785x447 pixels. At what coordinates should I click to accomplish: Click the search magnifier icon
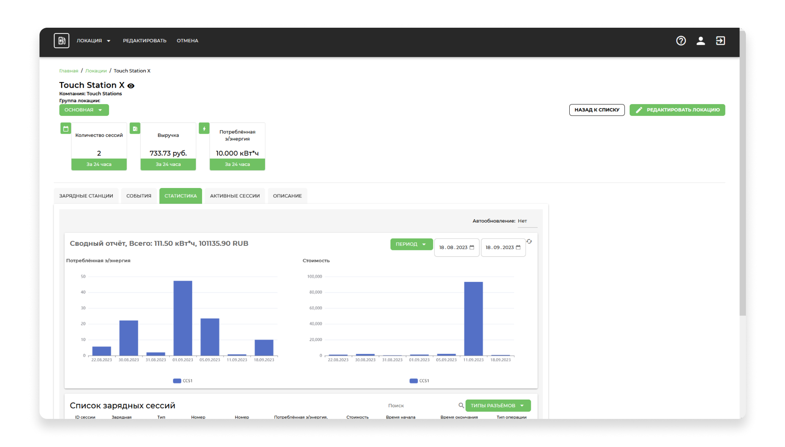pyautogui.click(x=461, y=405)
